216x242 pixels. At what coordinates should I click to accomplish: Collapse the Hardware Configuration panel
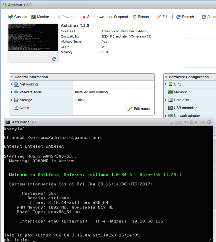(x=166, y=77)
